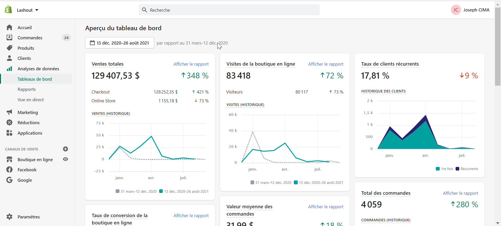
Task: Open Afficher le rapport for Ventes totales
Action: 191,64
